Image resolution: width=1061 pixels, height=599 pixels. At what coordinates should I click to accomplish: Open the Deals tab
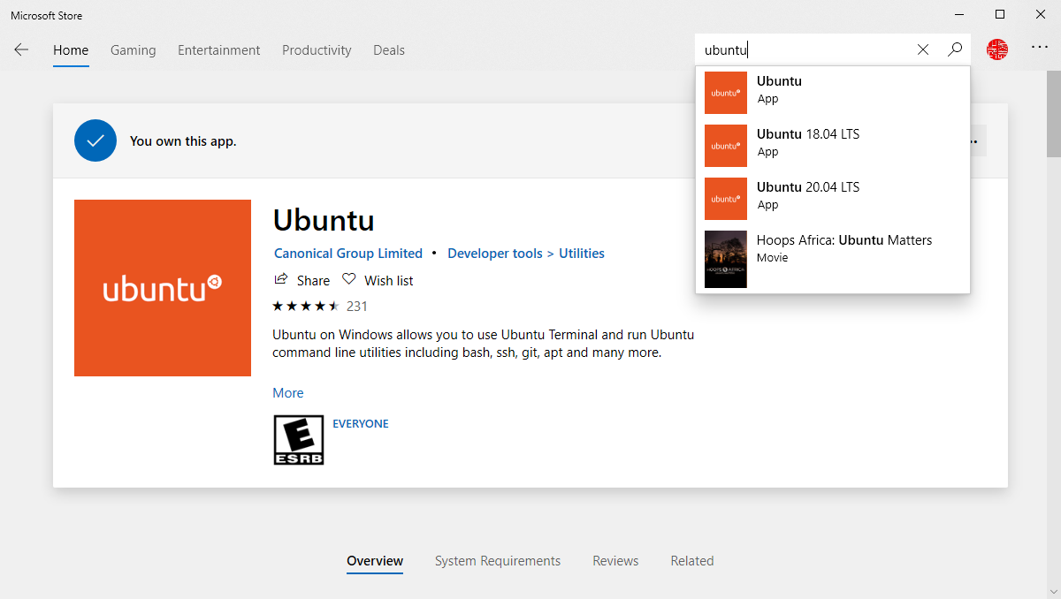(x=389, y=50)
